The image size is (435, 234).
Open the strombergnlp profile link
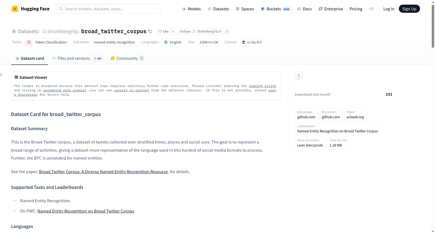click(x=63, y=31)
